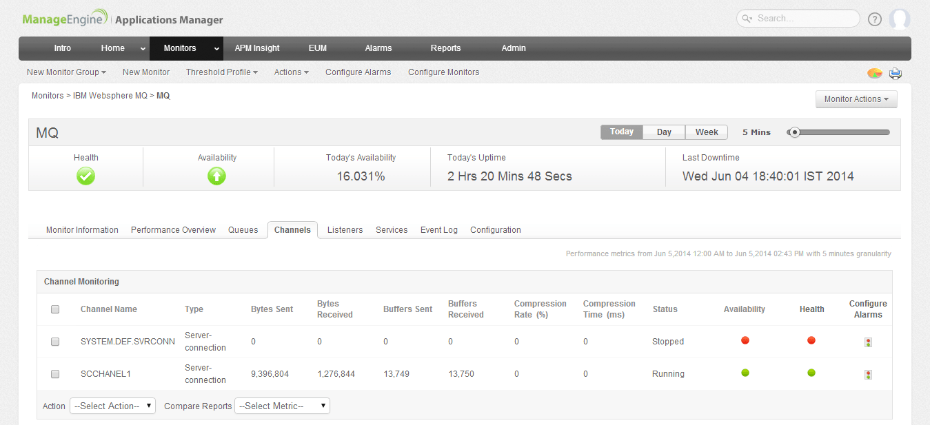This screenshot has width=930, height=425.
Task: Select the Week time range button
Action: pos(707,132)
